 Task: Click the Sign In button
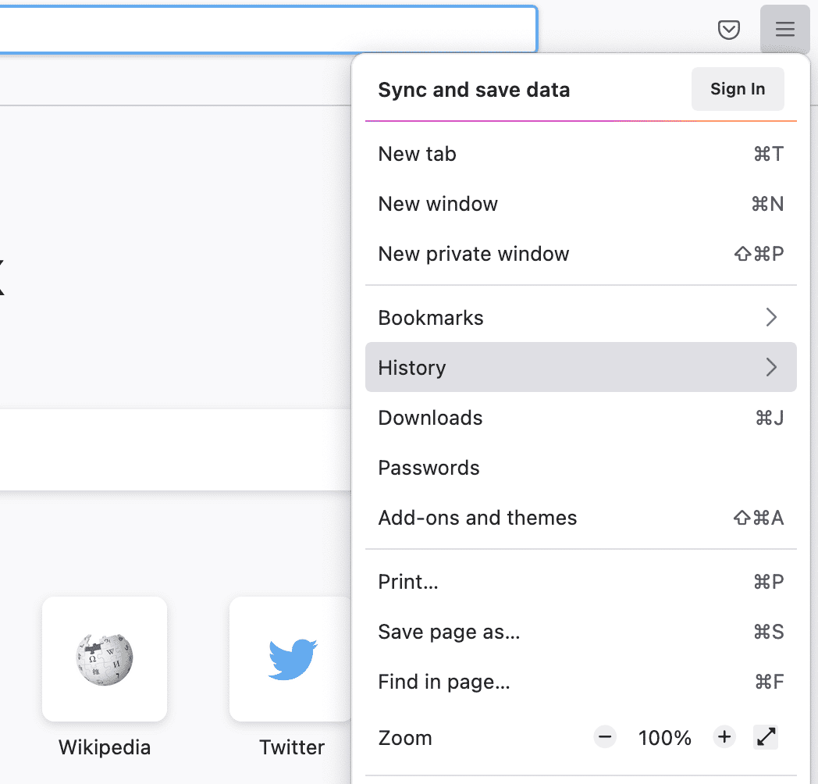click(737, 88)
